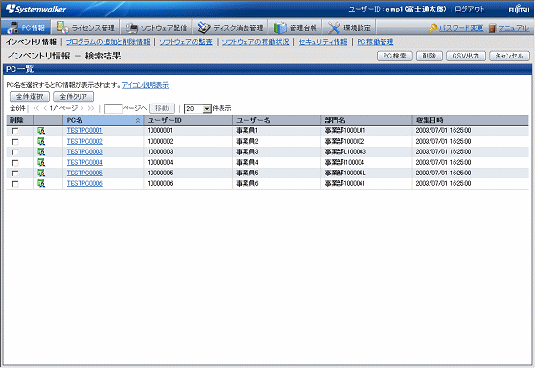Viewport: 535px width, 368px height.
Task: Click the Systemwalker logo
Action: 35,9
